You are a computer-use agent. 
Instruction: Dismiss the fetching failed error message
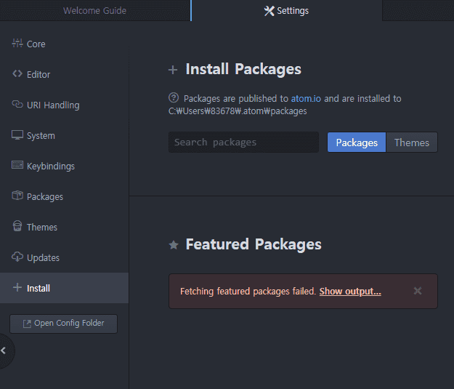tap(418, 291)
